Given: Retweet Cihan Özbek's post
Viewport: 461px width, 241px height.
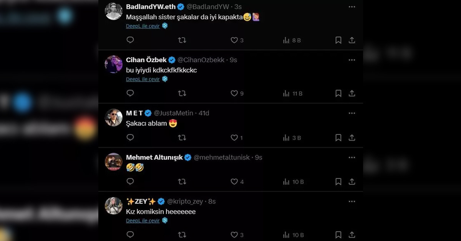Looking at the screenshot, I should pyautogui.click(x=182, y=93).
